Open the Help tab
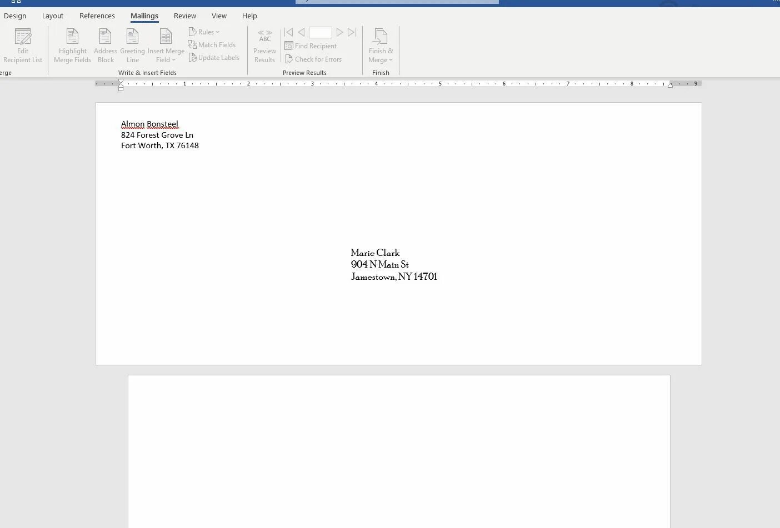 249,16
